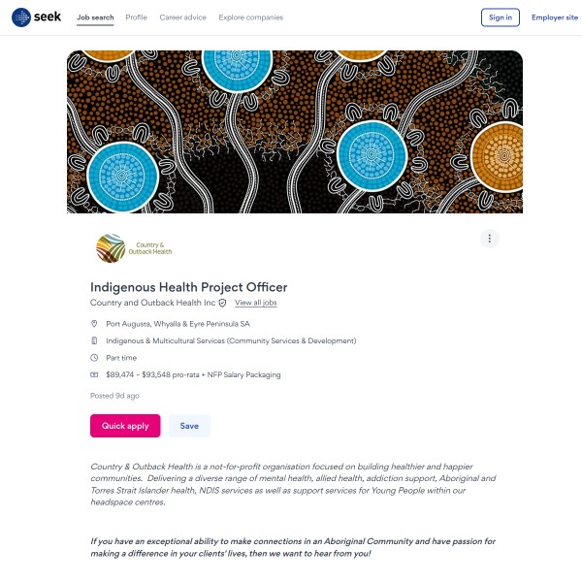Click the Aboriginal artwork banner image
The height and width of the screenshot is (582, 582).
click(295, 132)
